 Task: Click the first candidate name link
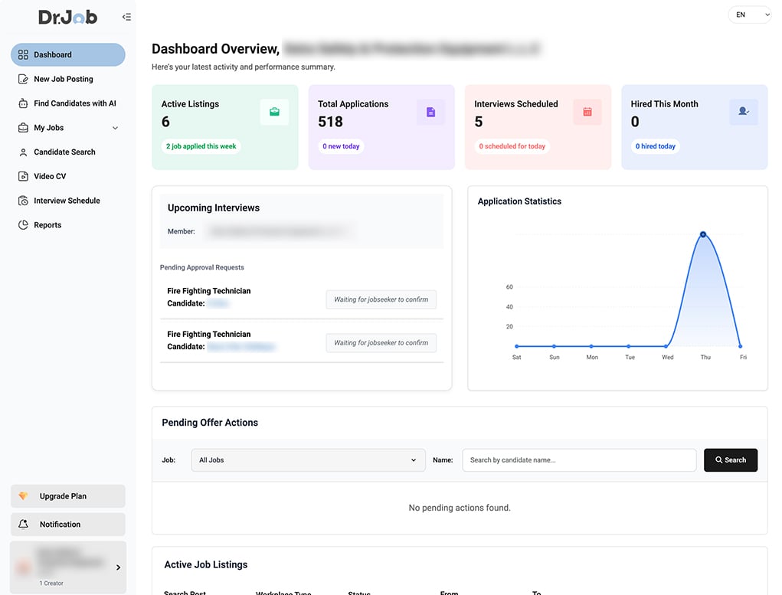tap(218, 304)
